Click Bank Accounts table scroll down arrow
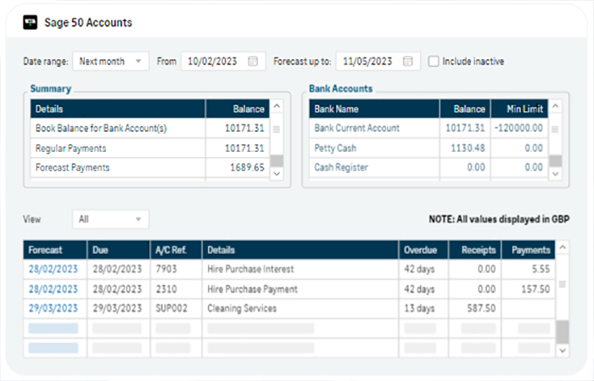The height and width of the screenshot is (381, 594). point(555,173)
